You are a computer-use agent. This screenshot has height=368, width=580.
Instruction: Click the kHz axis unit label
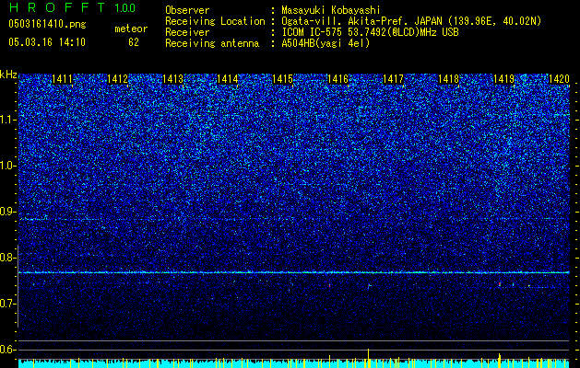pos(8,75)
